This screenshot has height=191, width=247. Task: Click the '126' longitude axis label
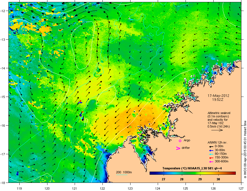click(213, 188)
